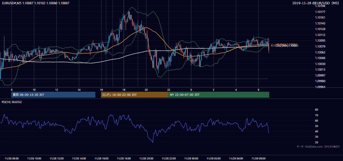Click price axis label 1.10062
Viewport: 343px width, 161px height.
tap(320, 52)
